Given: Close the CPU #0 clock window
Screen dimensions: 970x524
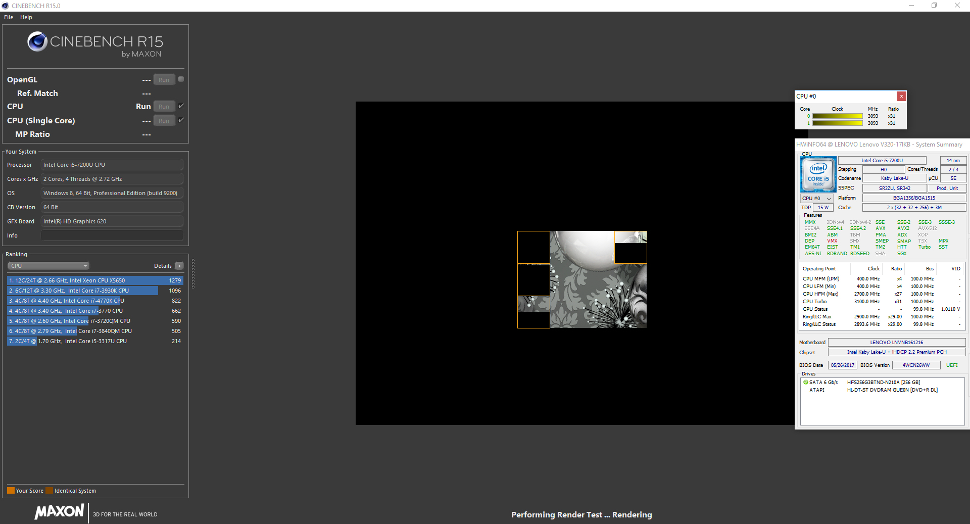Looking at the screenshot, I should click(901, 96).
